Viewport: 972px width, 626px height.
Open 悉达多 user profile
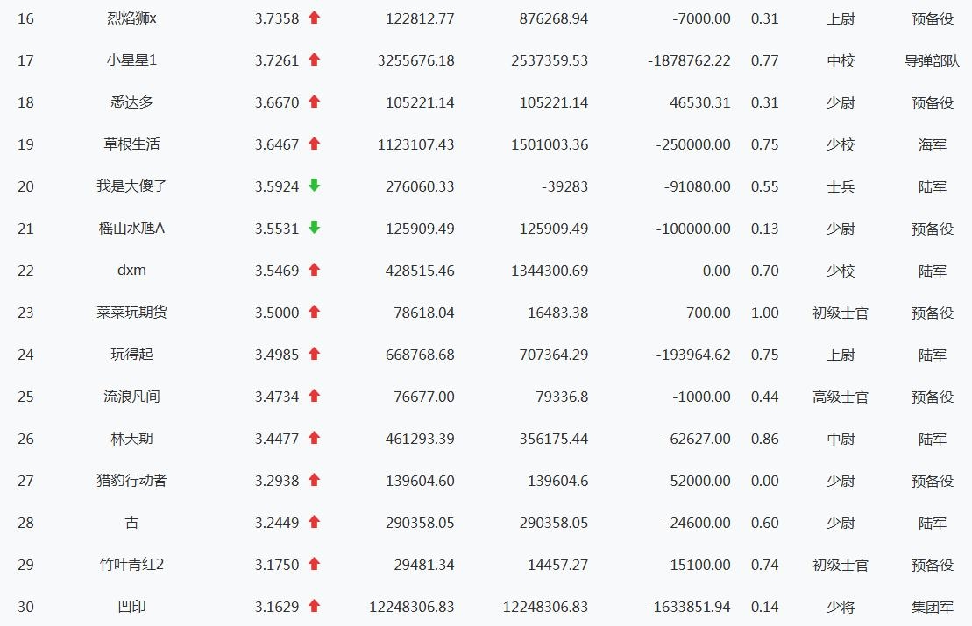pyautogui.click(x=131, y=102)
